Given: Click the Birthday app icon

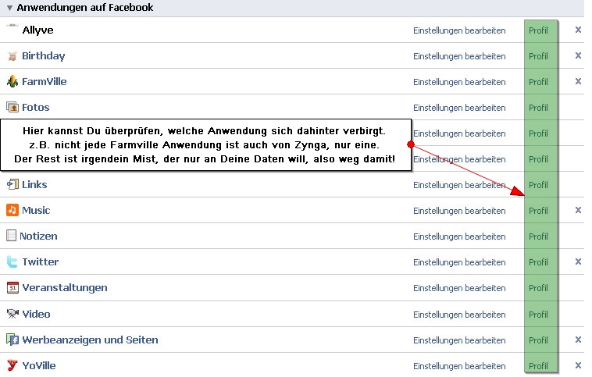Looking at the screenshot, I should tap(12, 56).
